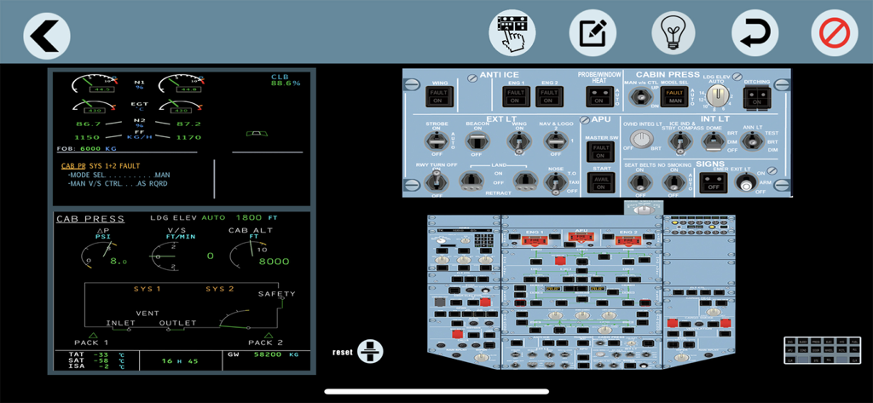The height and width of the screenshot is (403, 873).
Task: Switch the NOSE light selector
Action: [554, 181]
